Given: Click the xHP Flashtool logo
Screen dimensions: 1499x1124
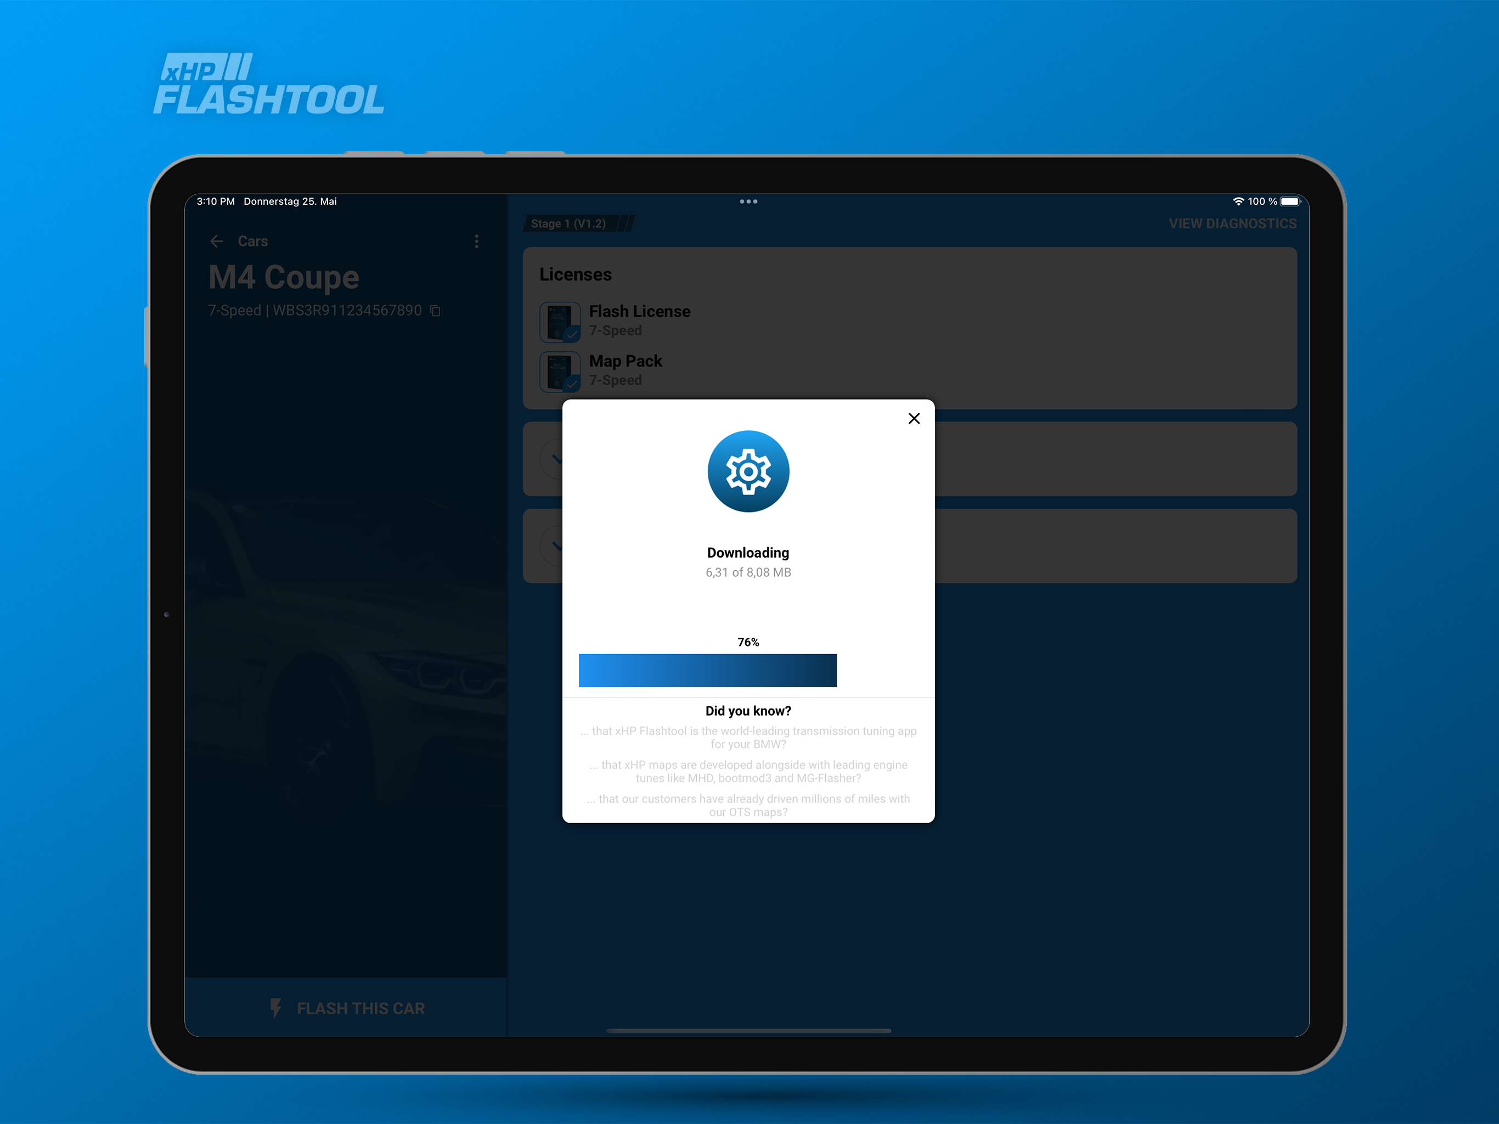Looking at the screenshot, I should coord(268,83).
